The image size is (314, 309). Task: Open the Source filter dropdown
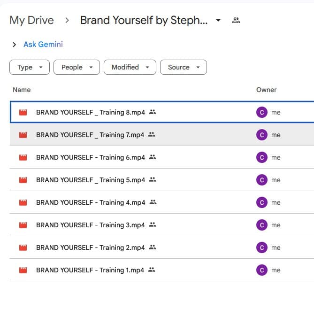pos(183,67)
